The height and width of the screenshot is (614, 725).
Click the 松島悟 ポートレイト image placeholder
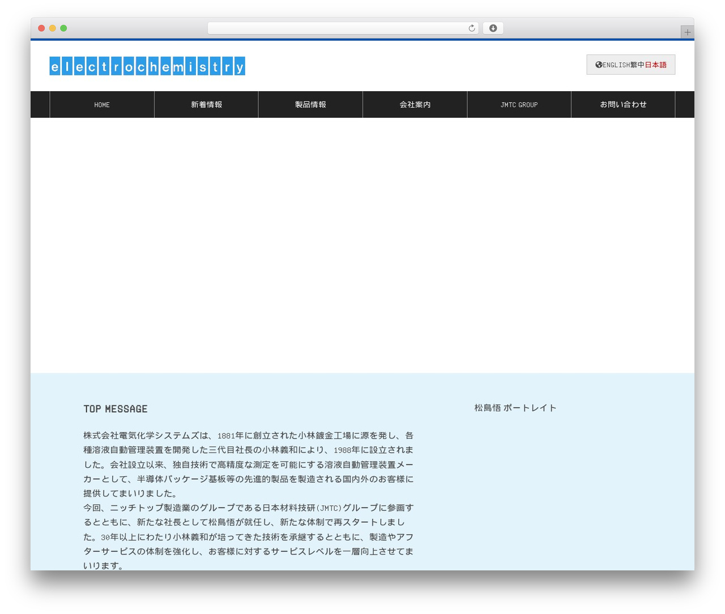pyautogui.click(x=515, y=408)
